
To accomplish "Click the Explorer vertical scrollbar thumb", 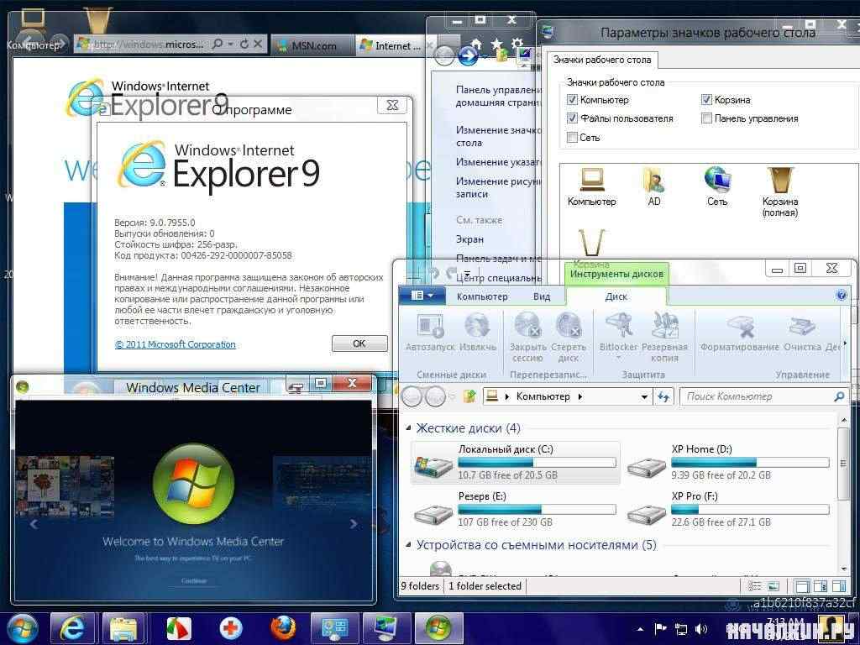I will click(843, 464).
